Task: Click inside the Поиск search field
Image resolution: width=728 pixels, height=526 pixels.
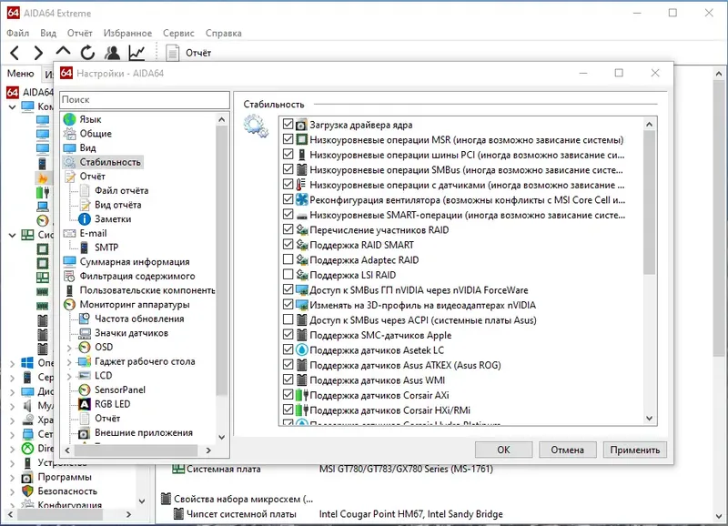Action: coord(146,99)
